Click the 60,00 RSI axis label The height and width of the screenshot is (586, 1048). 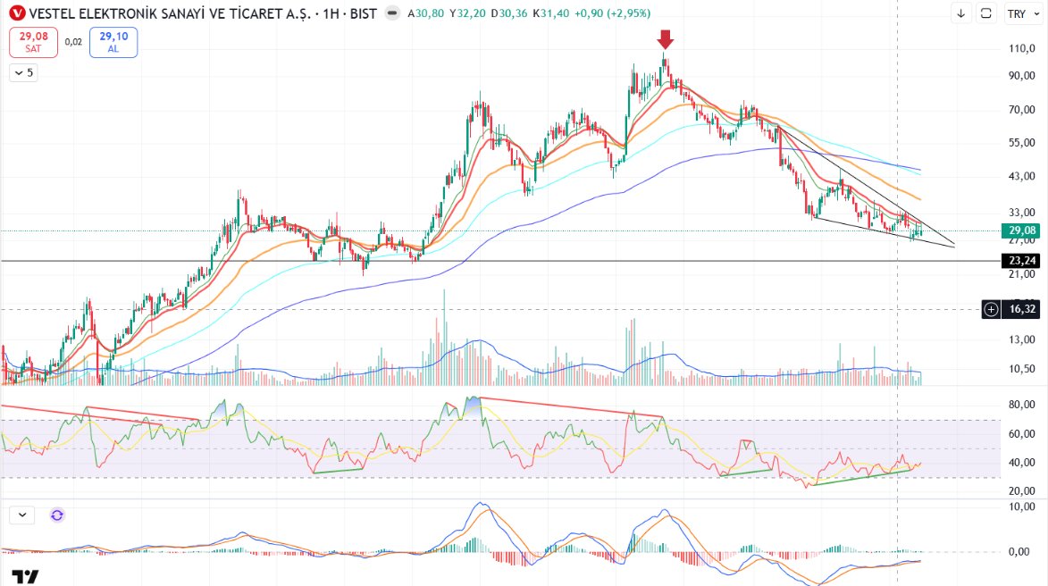click(1022, 433)
